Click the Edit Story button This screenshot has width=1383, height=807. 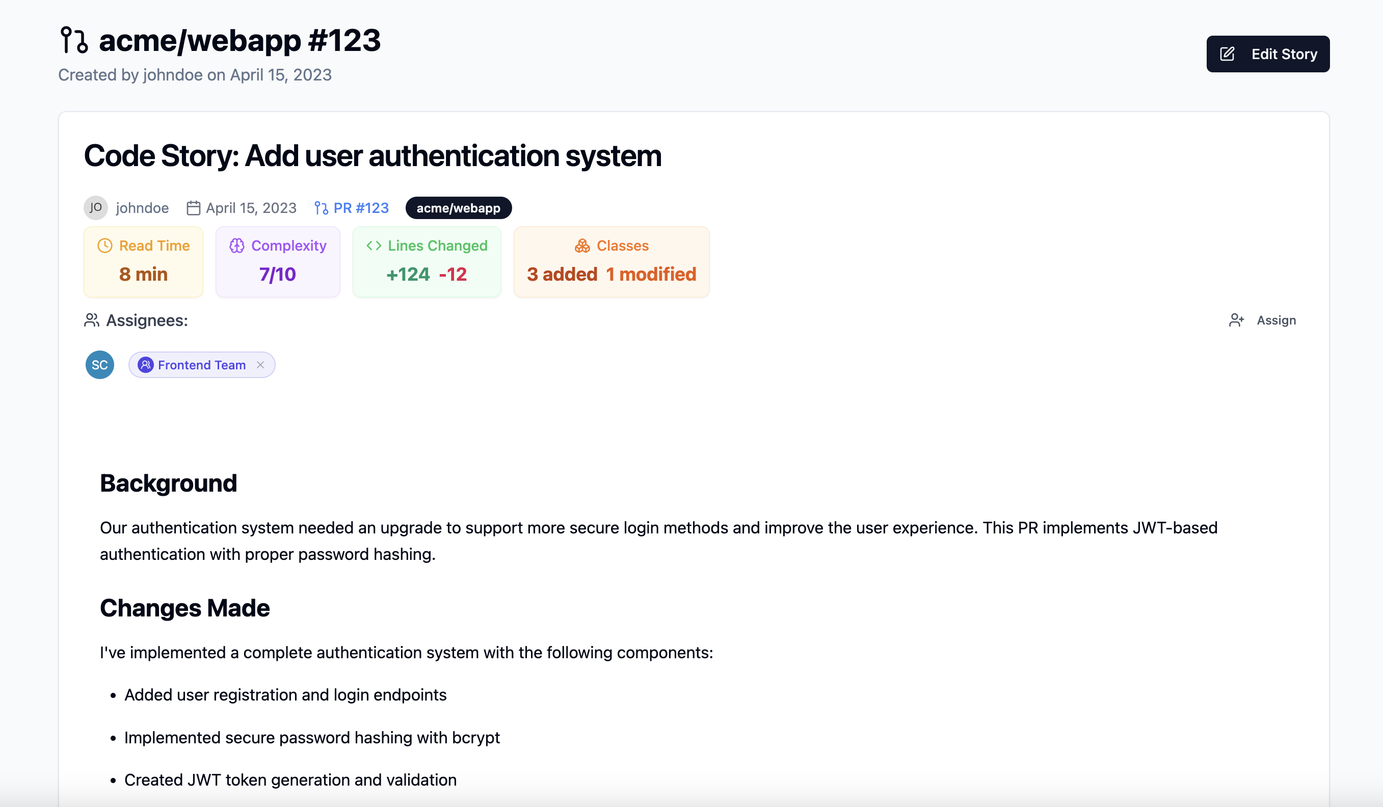tap(1267, 54)
